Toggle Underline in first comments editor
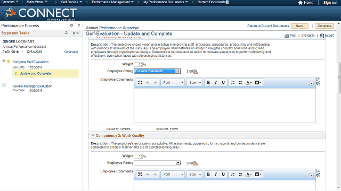Screen dimensions: 341x191 pos(223,83)
